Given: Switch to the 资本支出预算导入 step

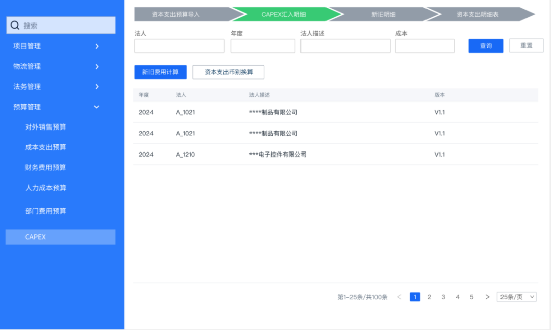Looking at the screenshot, I should pyautogui.click(x=176, y=14).
